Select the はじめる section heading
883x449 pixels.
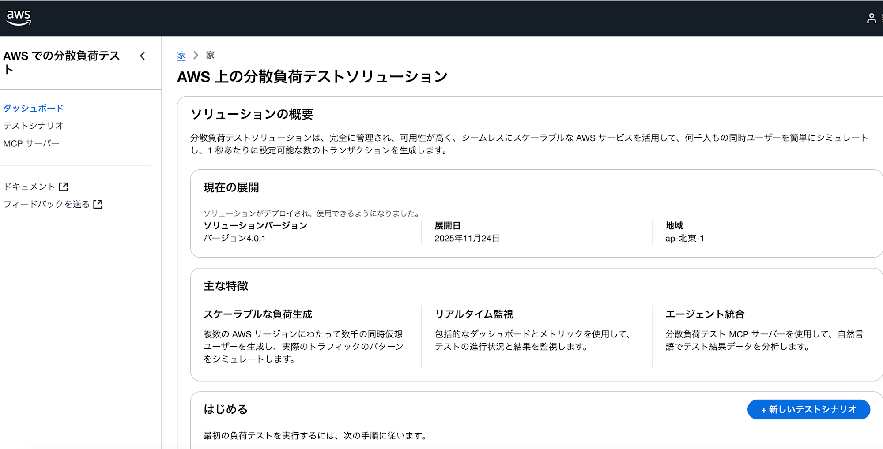coord(226,409)
